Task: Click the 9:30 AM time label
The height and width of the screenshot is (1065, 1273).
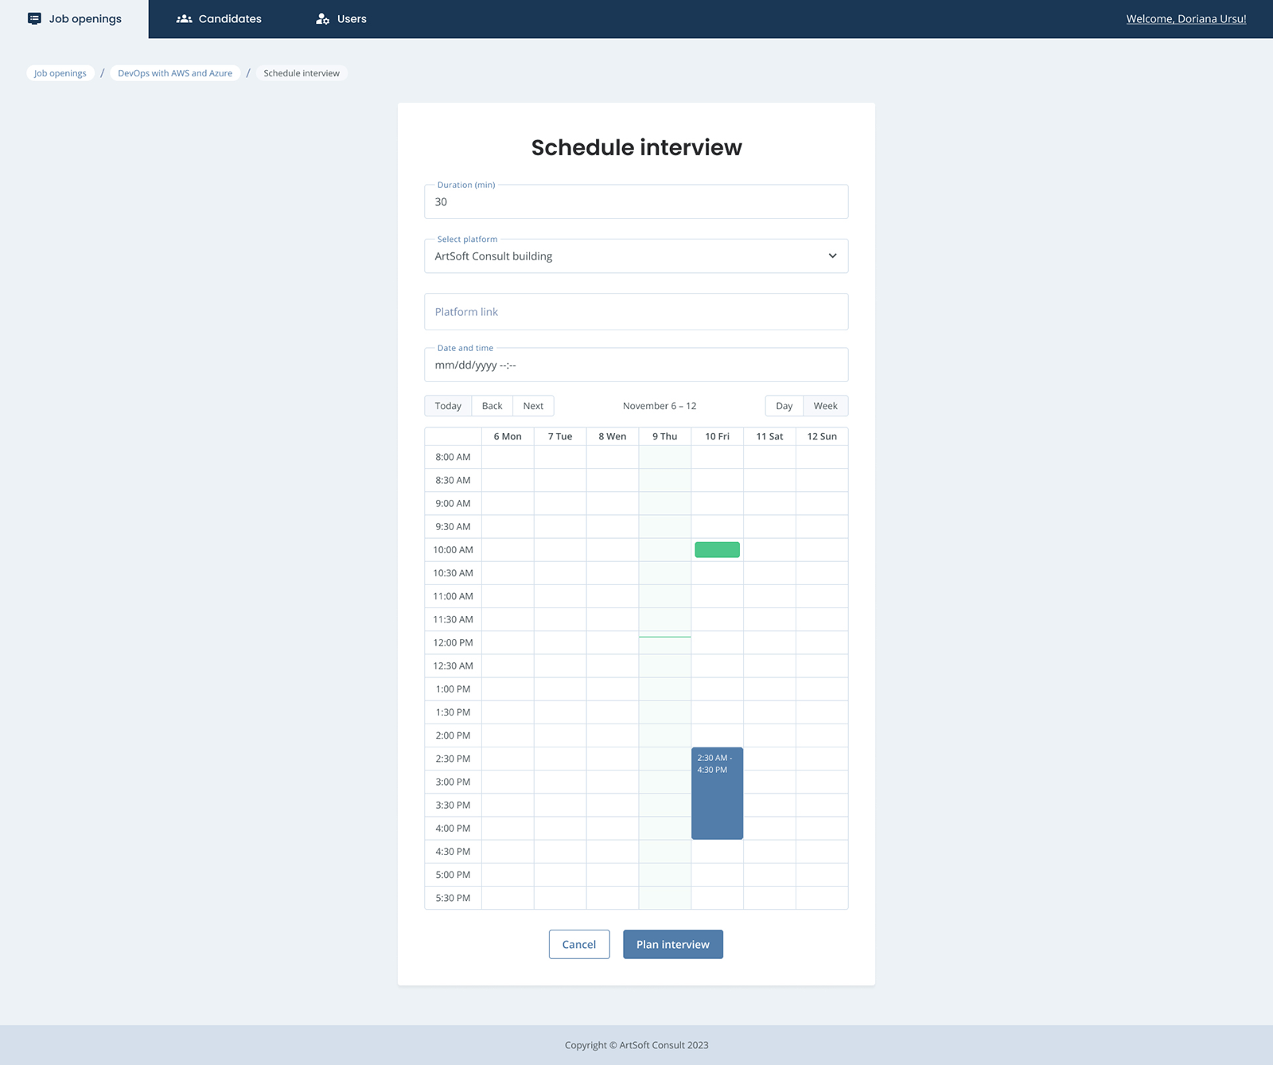Action: (x=453, y=527)
